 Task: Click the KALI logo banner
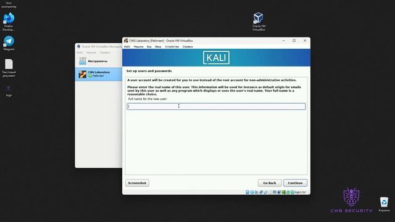[x=216, y=57]
